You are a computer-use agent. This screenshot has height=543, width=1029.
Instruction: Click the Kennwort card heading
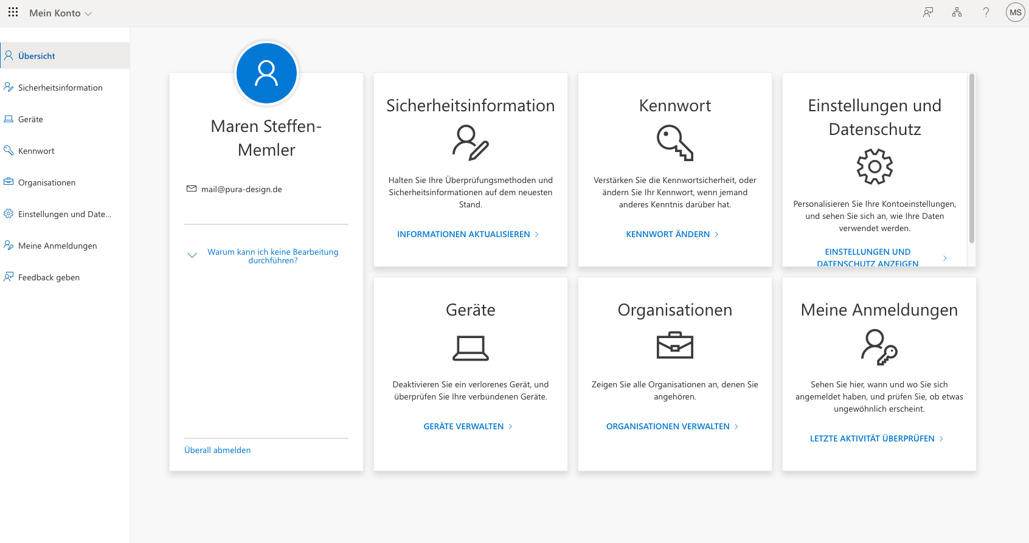[675, 105]
